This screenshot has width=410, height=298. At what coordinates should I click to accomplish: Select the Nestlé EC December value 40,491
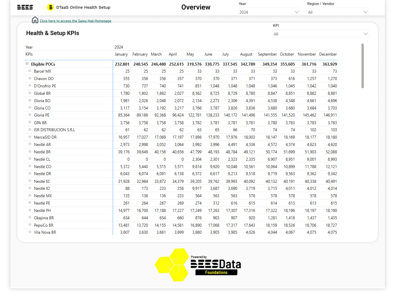click(x=331, y=181)
